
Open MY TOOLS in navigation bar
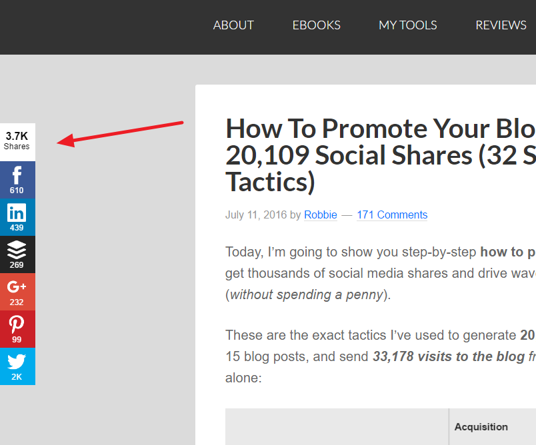(407, 25)
